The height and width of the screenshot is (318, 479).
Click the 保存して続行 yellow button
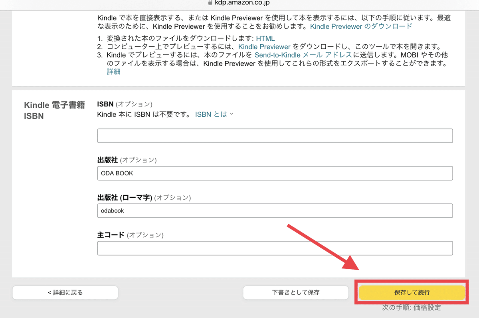tap(412, 292)
